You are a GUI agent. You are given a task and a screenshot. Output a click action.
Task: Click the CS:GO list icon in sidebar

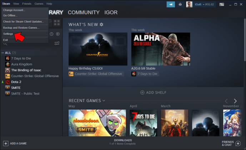pos(7,76)
